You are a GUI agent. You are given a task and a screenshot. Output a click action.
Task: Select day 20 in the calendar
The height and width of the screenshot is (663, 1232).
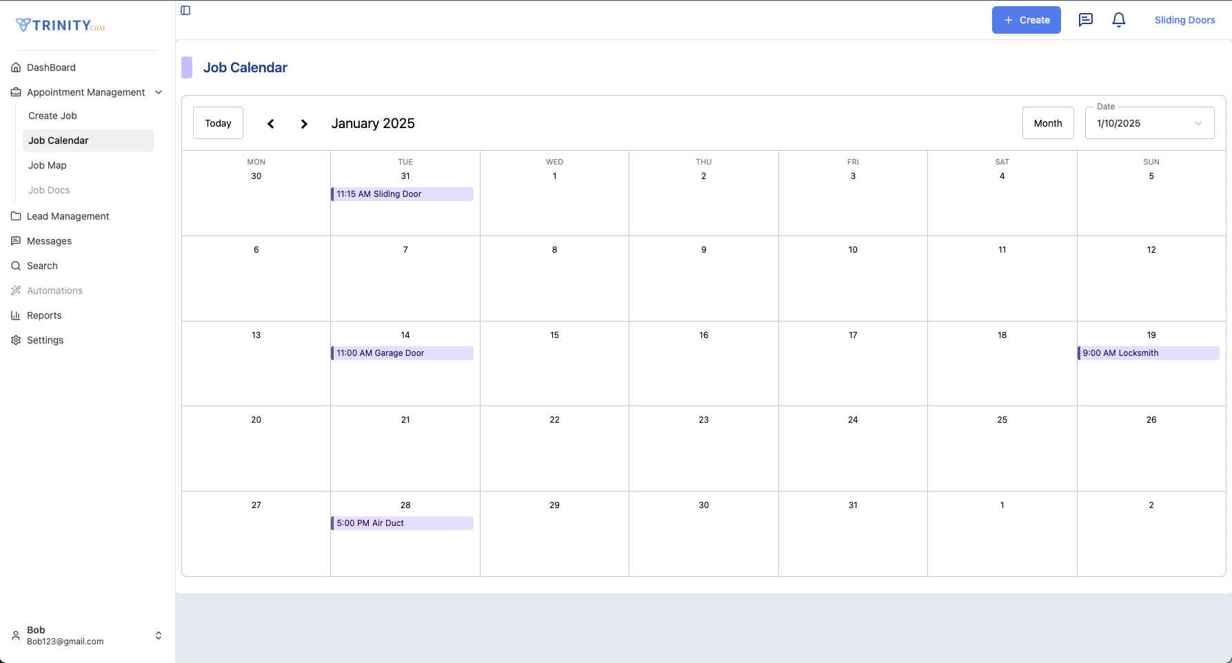pos(256,420)
